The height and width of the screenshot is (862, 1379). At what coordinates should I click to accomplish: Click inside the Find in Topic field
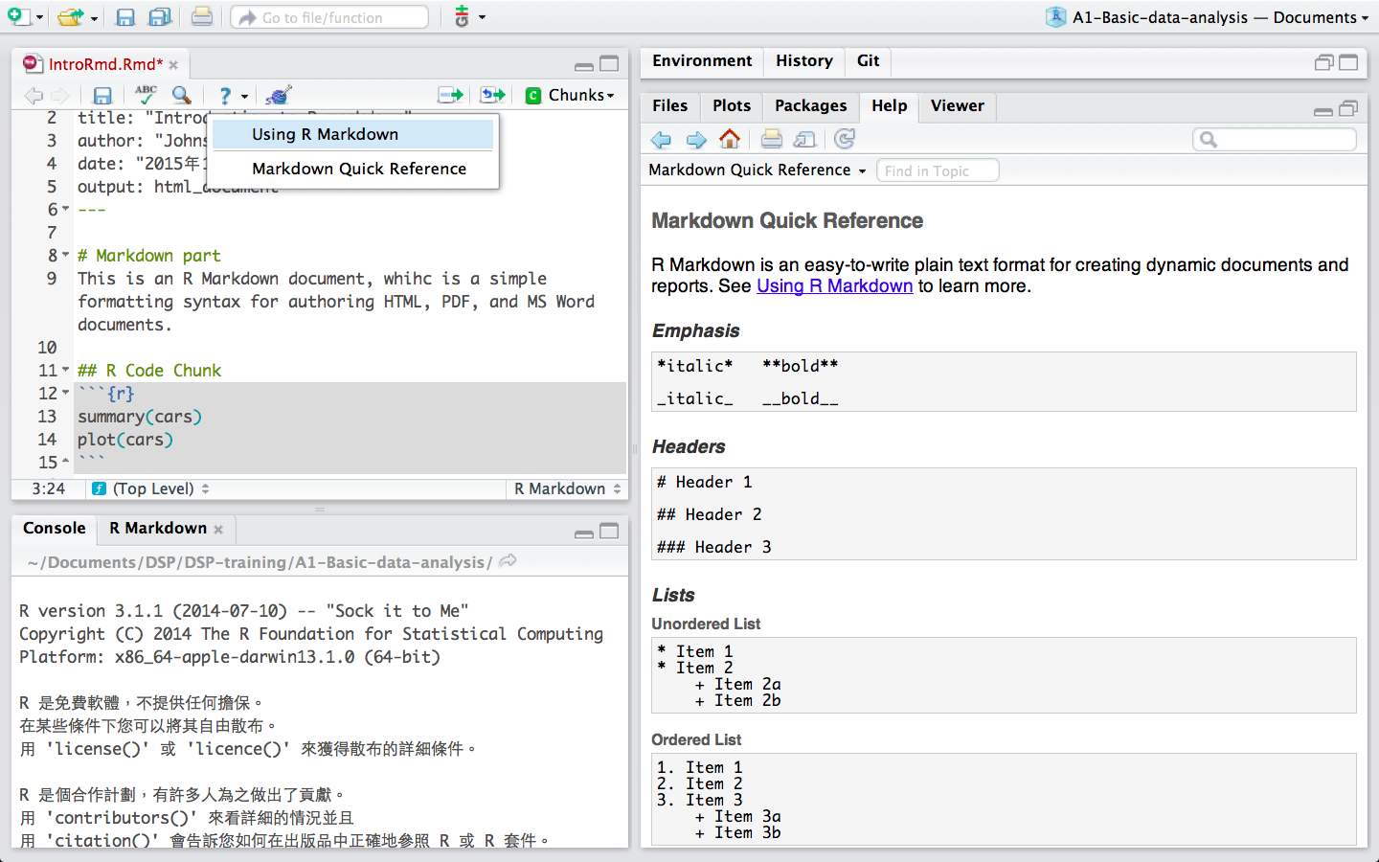pyautogui.click(x=938, y=170)
